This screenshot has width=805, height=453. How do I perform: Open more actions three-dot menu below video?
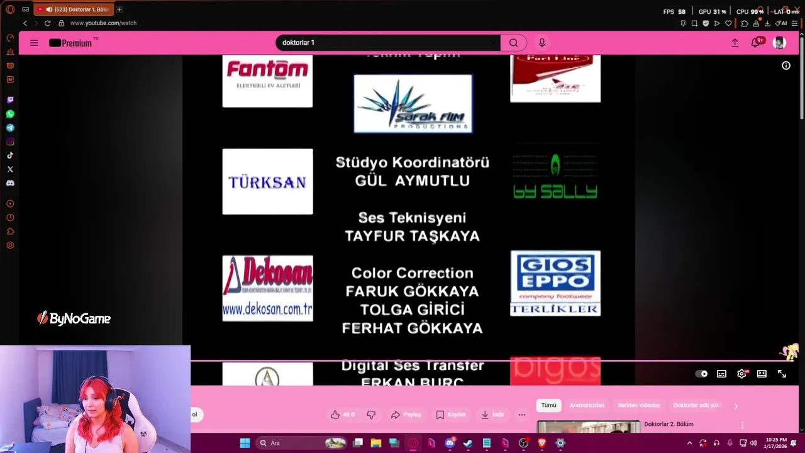coord(521,415)
